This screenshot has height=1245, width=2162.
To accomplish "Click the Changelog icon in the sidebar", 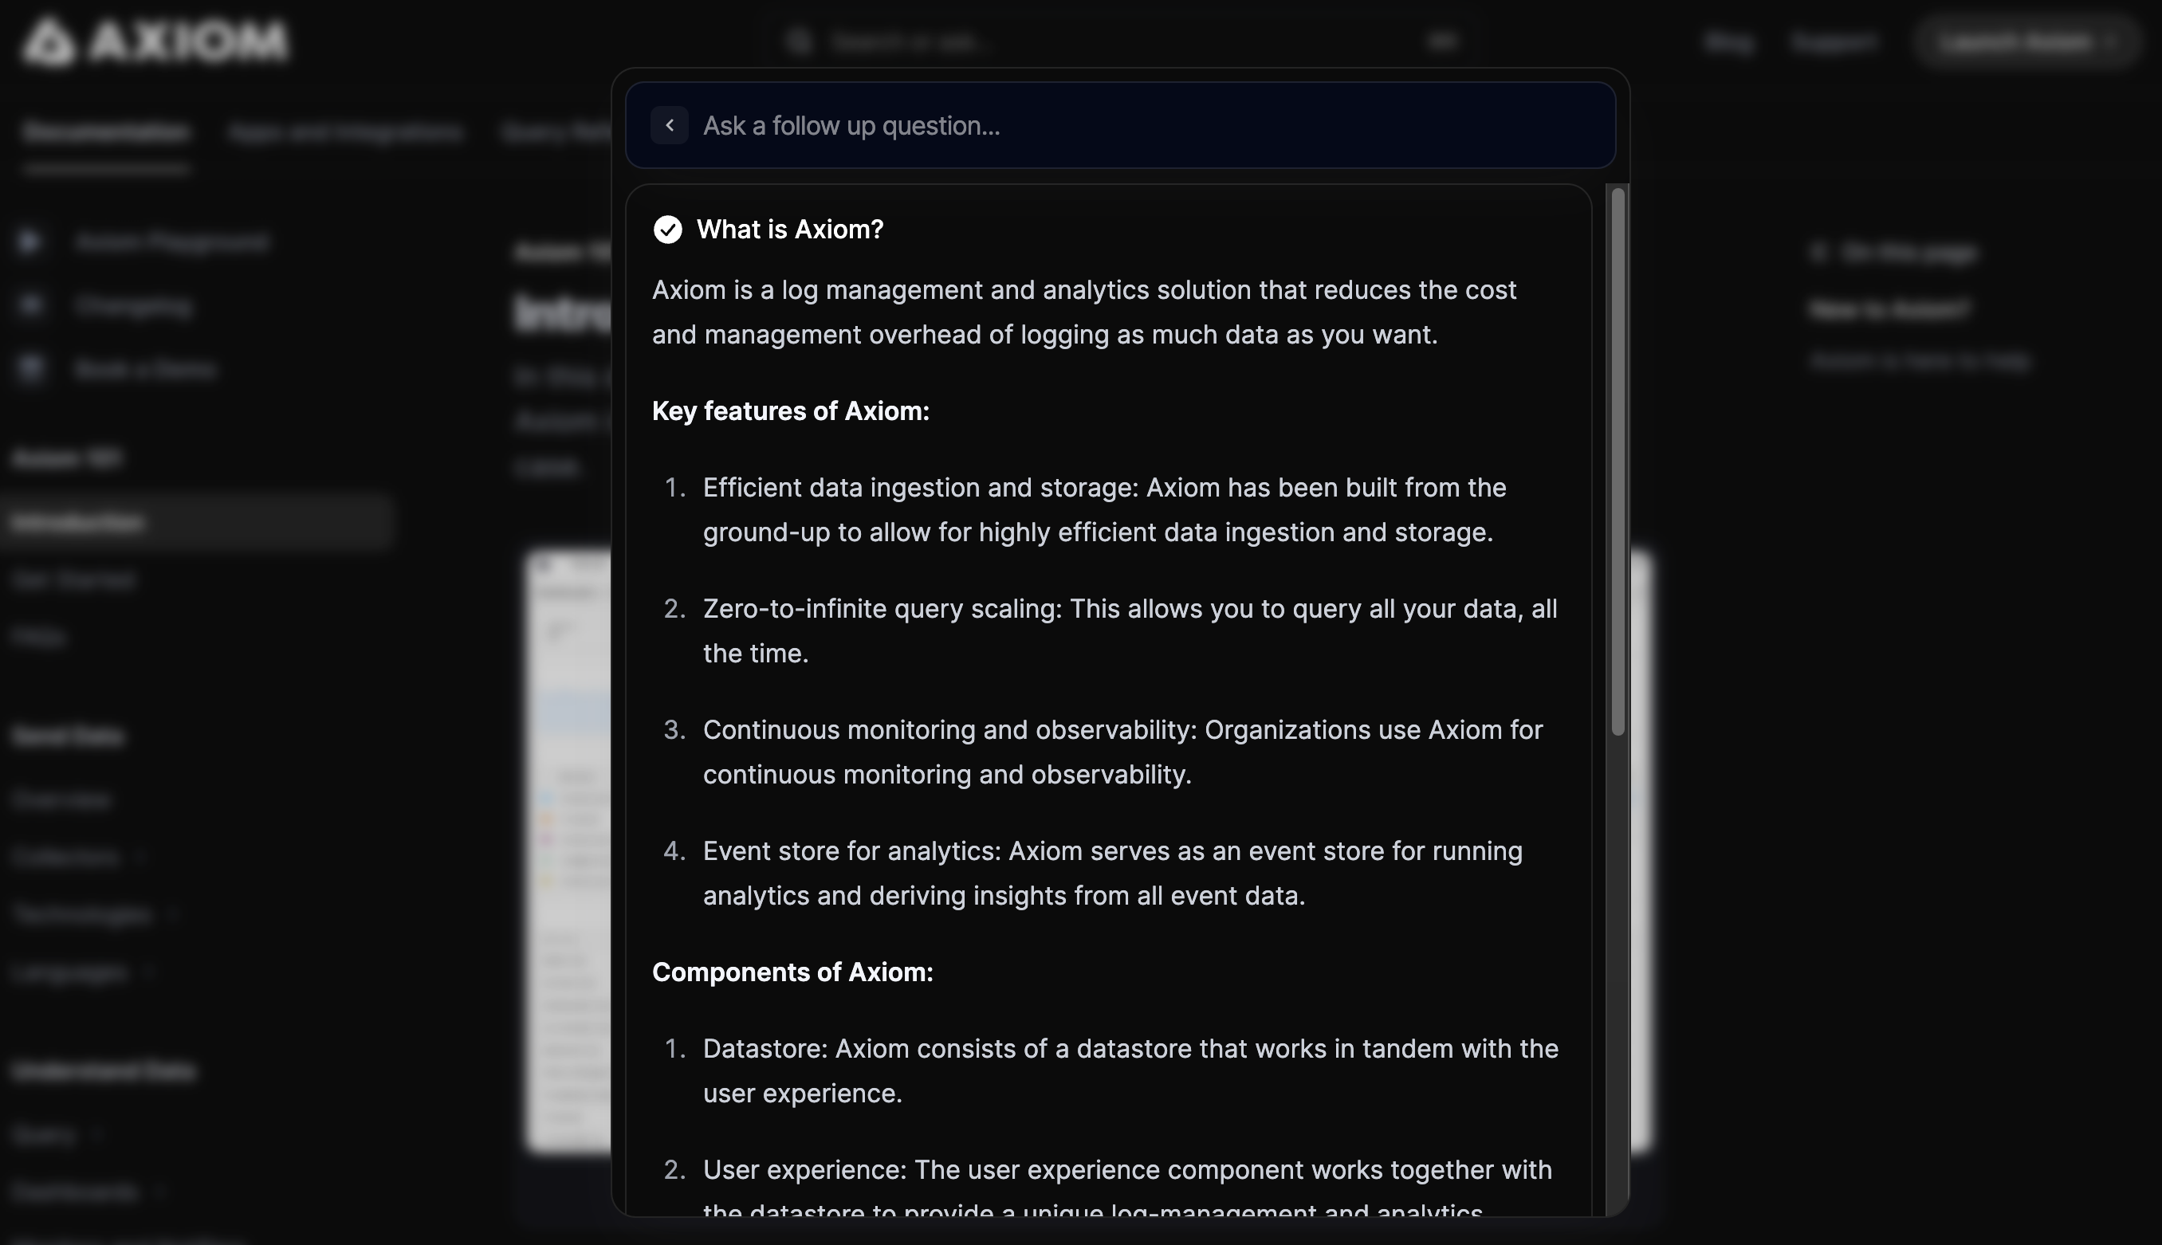I will (x=30, y=305).
